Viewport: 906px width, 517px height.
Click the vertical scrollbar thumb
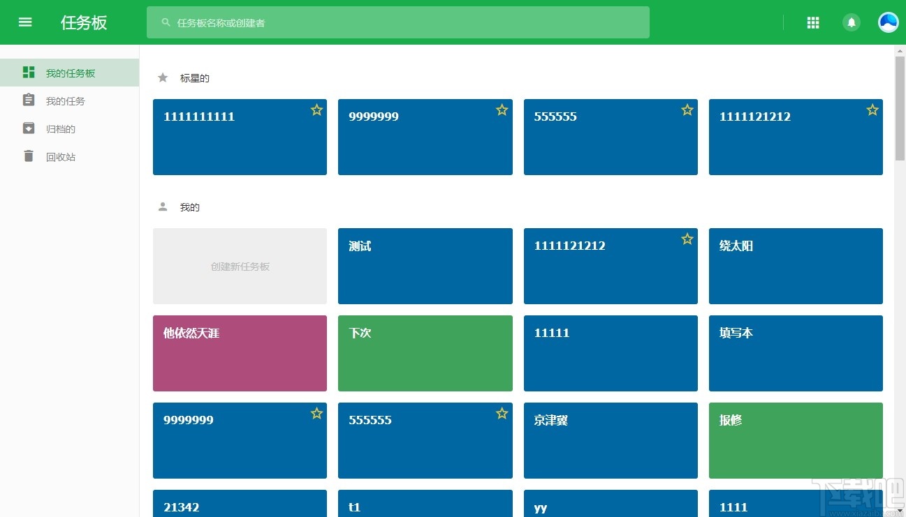tap(900, 108)
